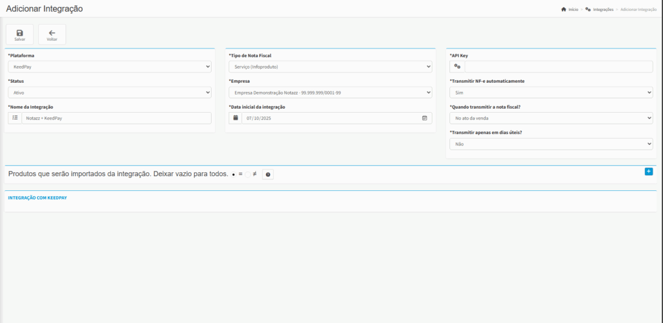Open the Empresa selection dropdown
The height and width of the screenshot is (323, 663).
coord(330,93)
